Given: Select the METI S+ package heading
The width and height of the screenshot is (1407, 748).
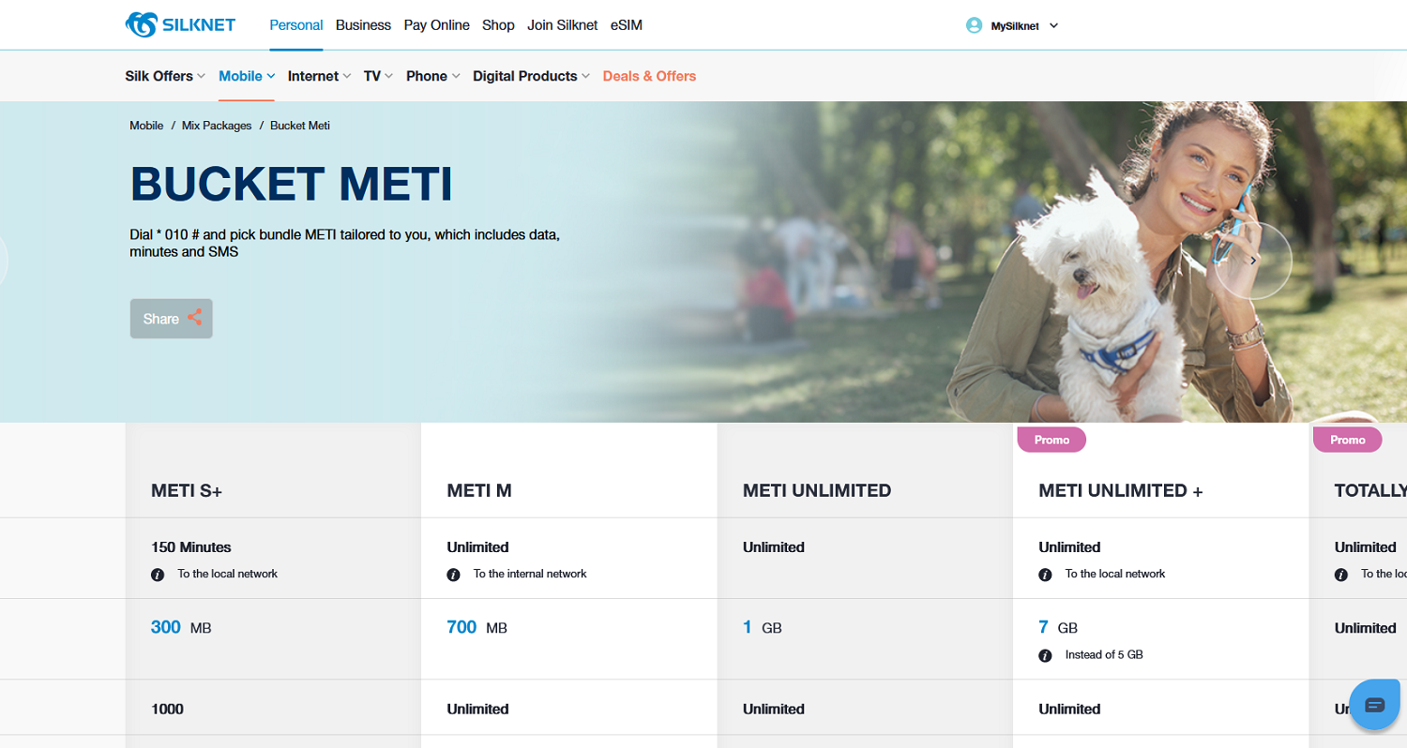Looking at the screenshot, I should tap(187, 490).
